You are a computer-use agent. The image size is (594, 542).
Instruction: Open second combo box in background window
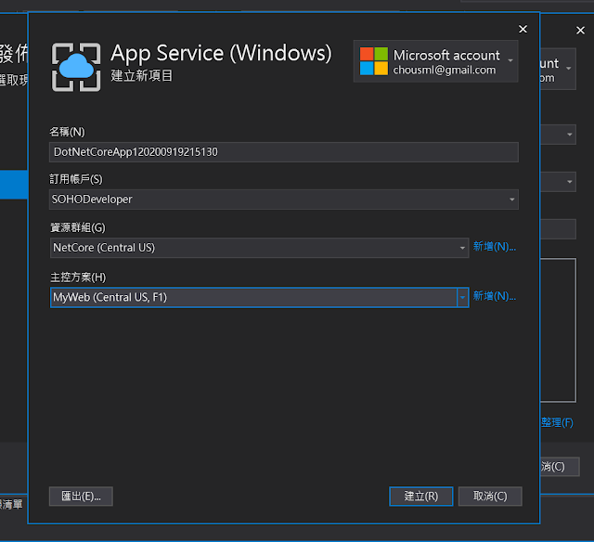click(x=558, y=182)
